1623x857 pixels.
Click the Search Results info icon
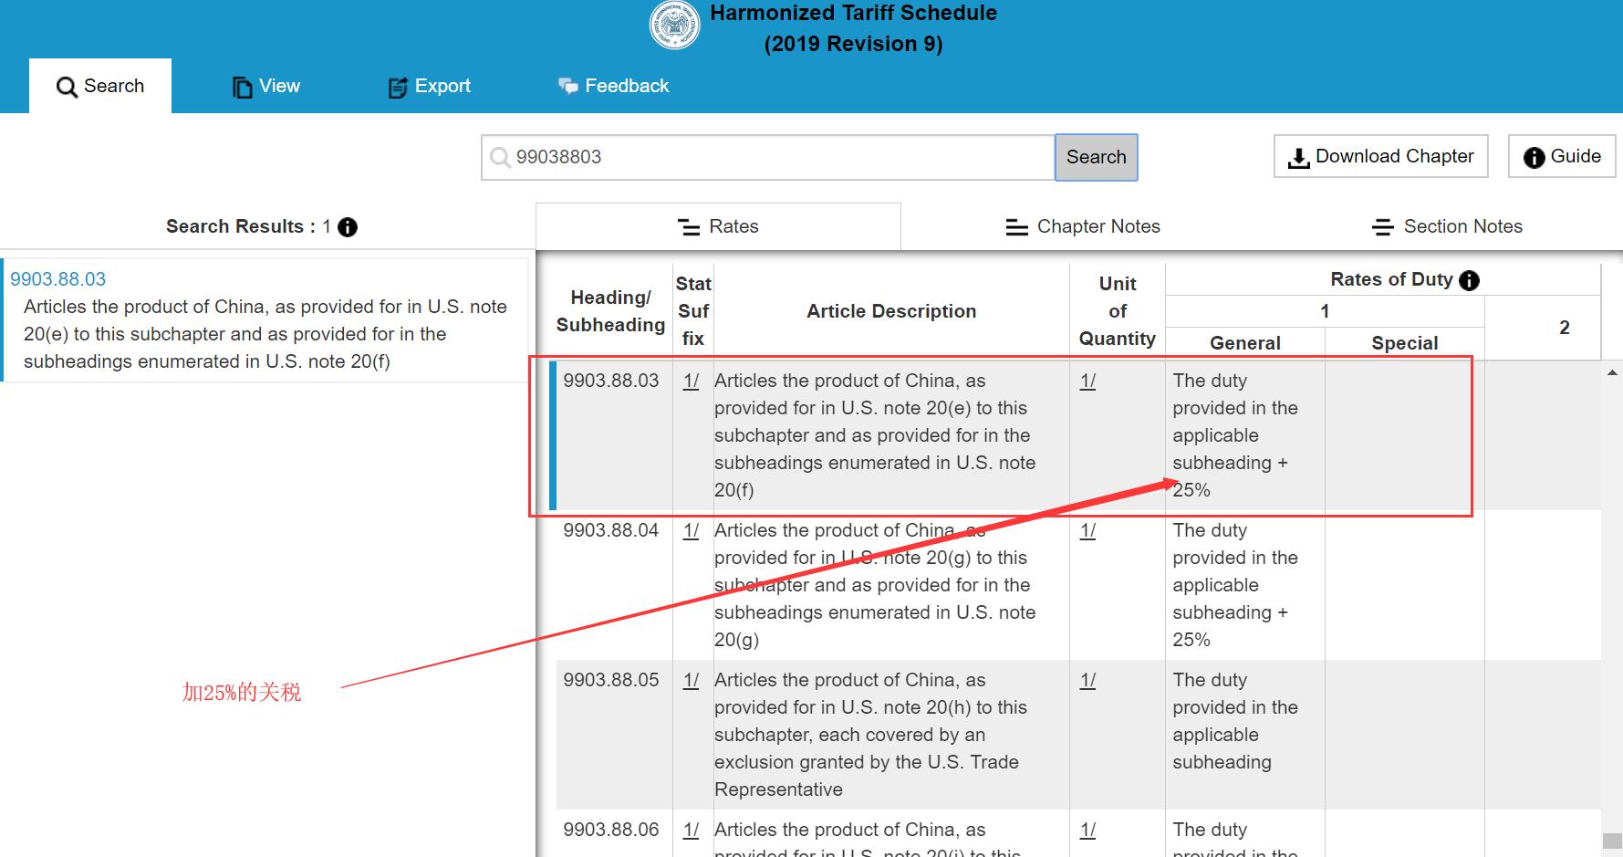[348, 227]
